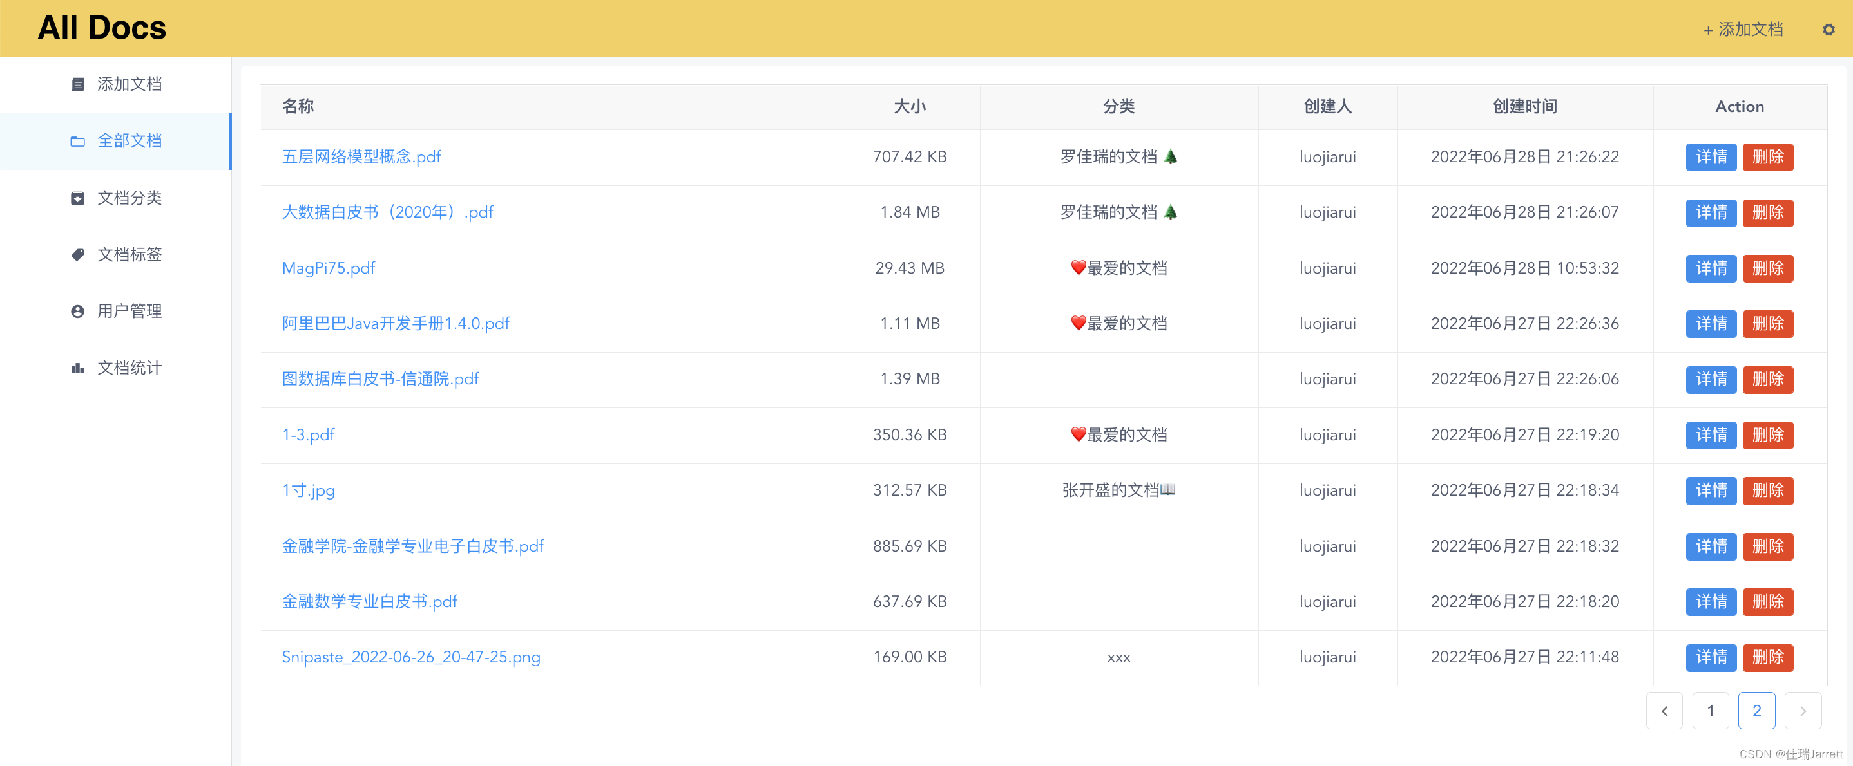Open 大数据白皮书（2020年）.pdf link
This screenshot has height=766, width=1853.
(387, 212)
